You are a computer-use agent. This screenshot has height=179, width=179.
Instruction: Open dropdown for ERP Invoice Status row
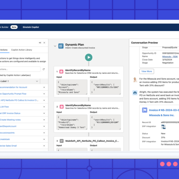point(44,113)
